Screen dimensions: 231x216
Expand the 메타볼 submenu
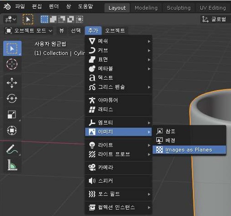point(119,69)
